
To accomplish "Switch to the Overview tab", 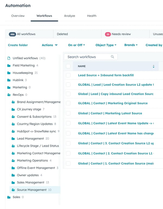I will click(18, 16).
